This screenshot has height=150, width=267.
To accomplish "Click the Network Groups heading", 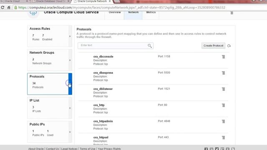I will (42, 52).
